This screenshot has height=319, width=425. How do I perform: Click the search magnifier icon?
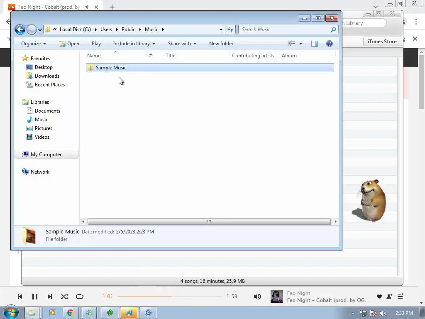coord(333,29)
